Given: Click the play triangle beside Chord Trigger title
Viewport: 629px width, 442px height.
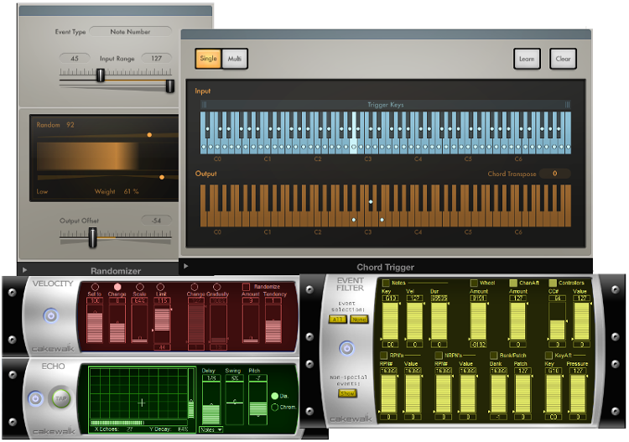Looking at the screenshot, I should [x=185, y=266].
